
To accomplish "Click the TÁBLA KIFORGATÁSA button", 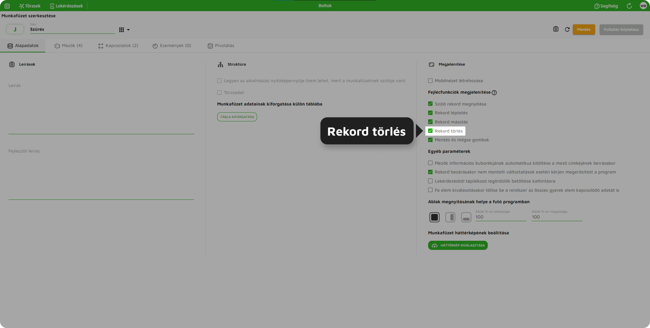I will tap(237, 117).
